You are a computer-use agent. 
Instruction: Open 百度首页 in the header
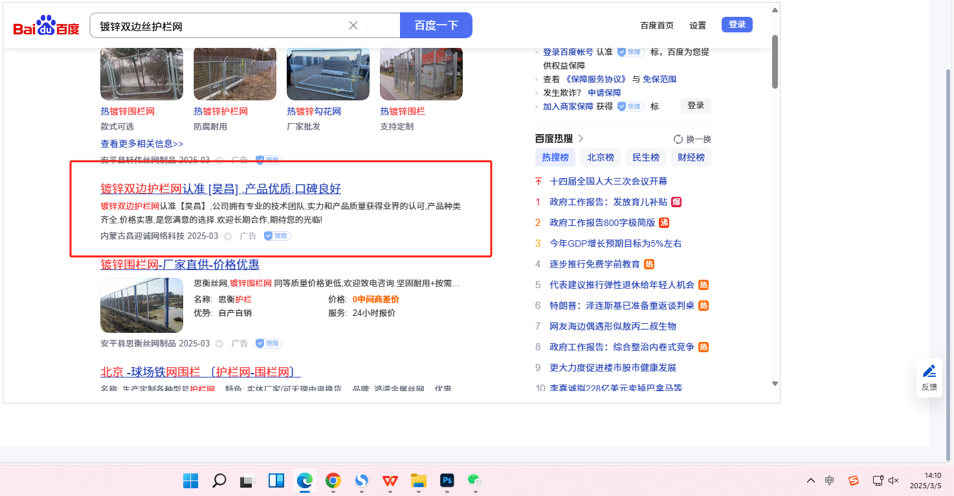657,25
